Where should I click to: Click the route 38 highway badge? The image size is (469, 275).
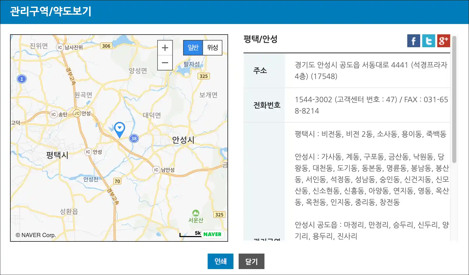pyautogui.click(x=134, y=139)
